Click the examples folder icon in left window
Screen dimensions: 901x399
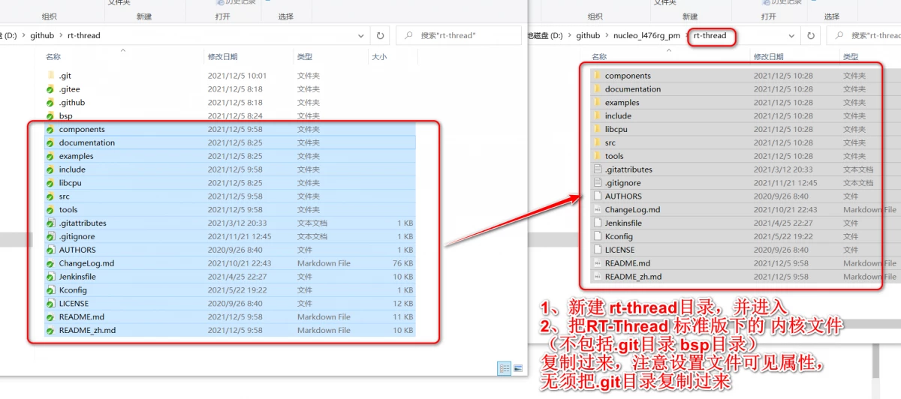(50, 156)
